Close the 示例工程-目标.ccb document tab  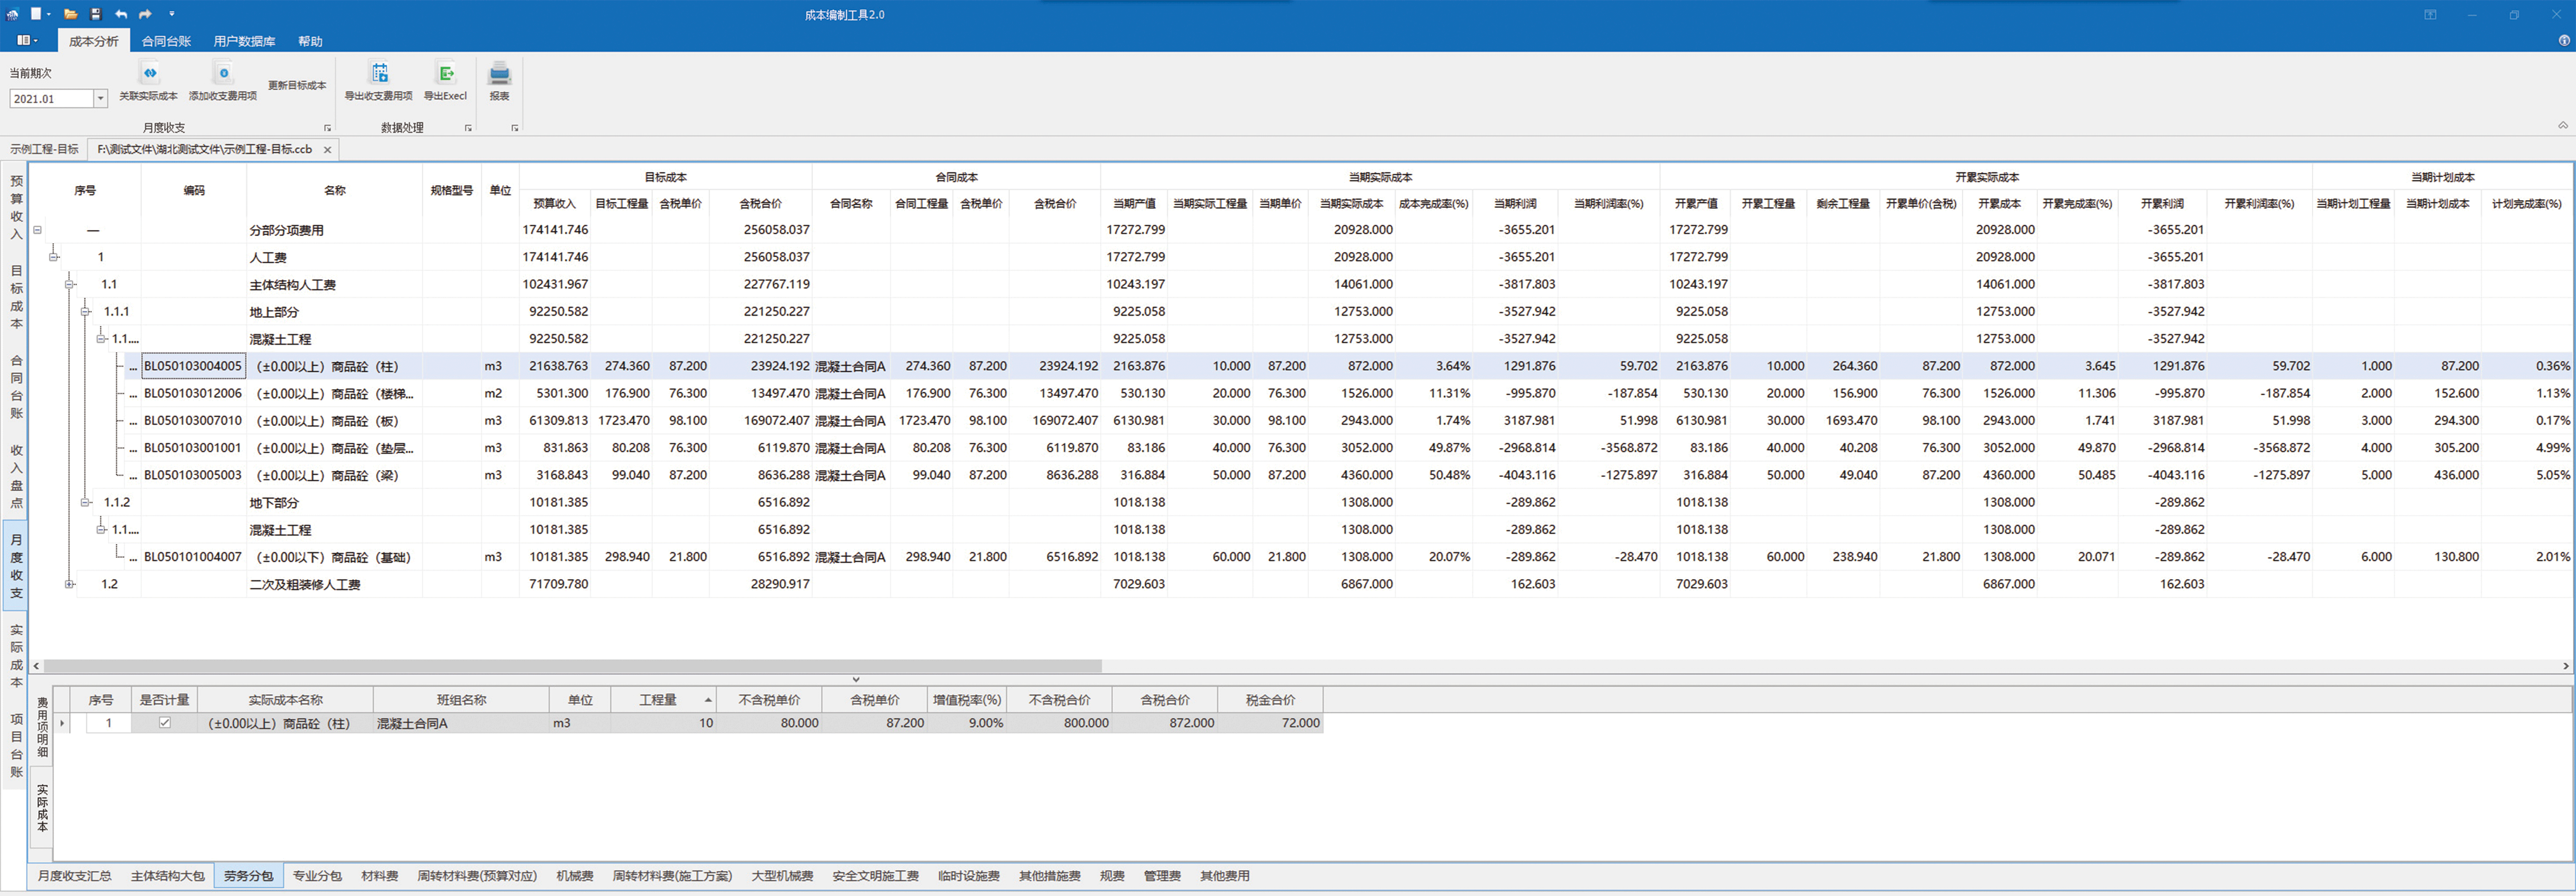click(x=327, y=150)
